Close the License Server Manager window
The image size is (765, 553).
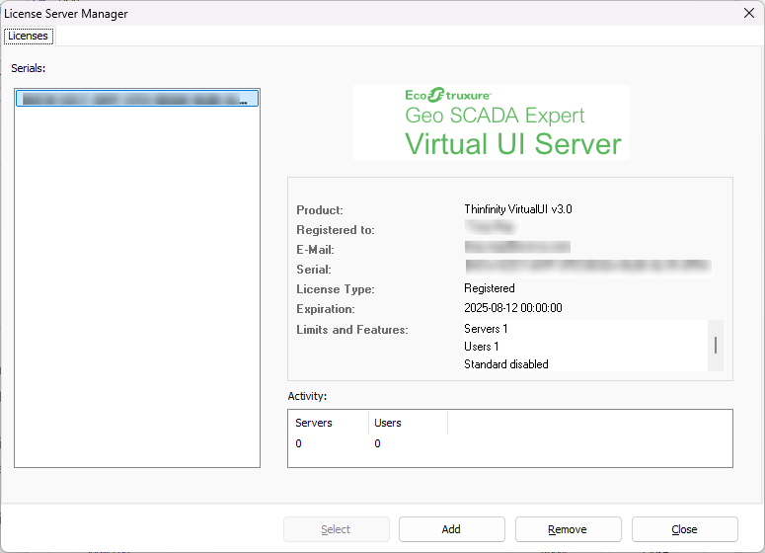pos(747,13)
